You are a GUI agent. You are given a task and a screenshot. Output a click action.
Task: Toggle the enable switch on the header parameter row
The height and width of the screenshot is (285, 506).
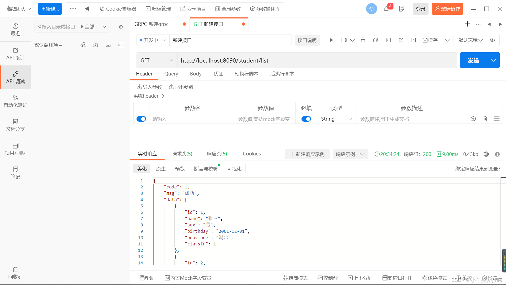pyautogui.click(x=141, y=119)
